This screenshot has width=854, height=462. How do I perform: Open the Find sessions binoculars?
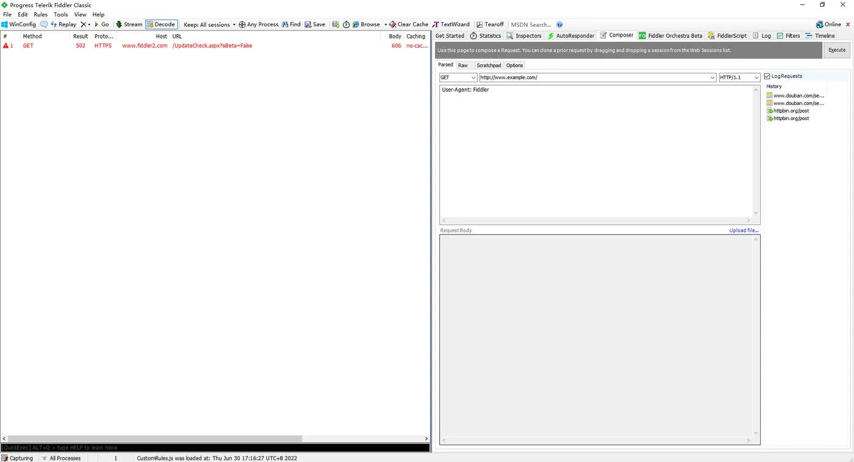291,24
